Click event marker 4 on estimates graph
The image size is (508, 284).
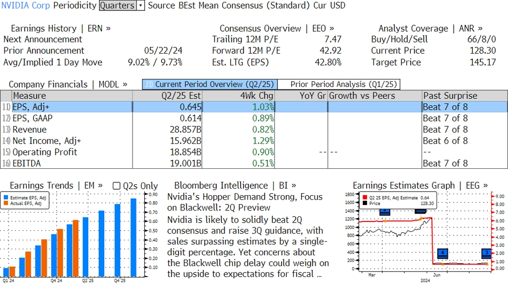point(443,253)
